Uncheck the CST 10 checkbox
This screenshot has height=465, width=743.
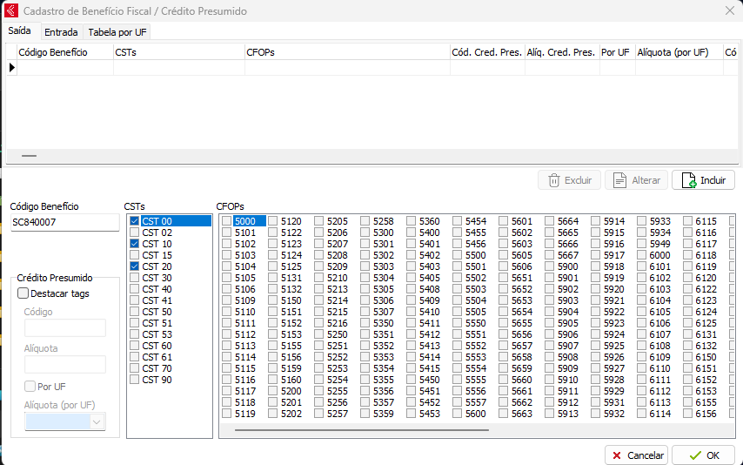coord(135,245)
